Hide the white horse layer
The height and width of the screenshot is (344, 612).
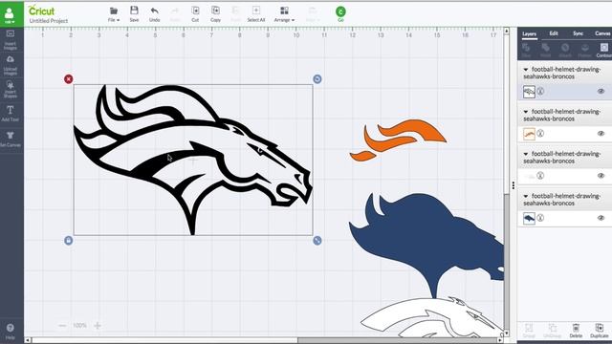(x=601, y=176)
